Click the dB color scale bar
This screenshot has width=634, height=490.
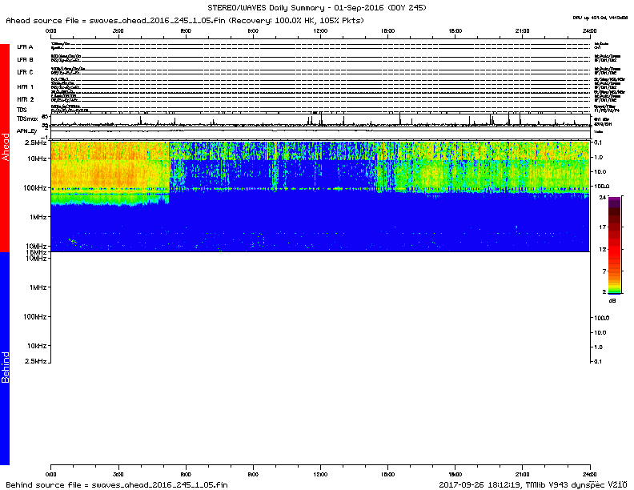click(614, 245)
